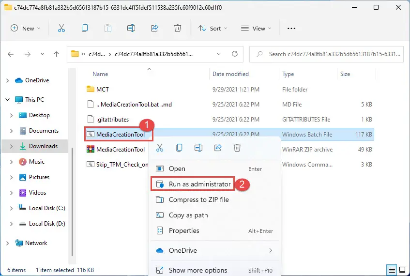Open the Sort dropdown
Image resolution: width=410 pixels, height=276 pixels.
pyautogui.click(x=213, y=28)
